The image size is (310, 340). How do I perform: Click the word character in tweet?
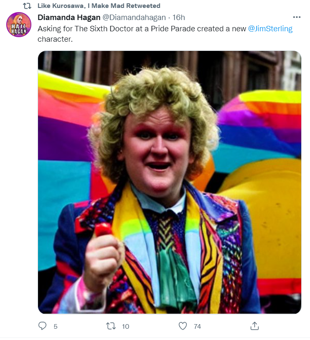click(x=55, y=39)
